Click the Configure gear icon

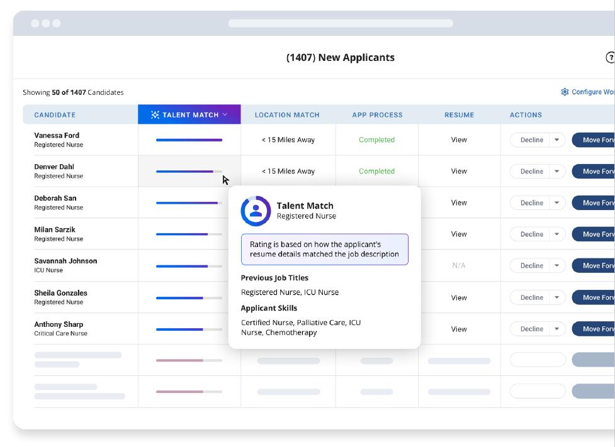coord(565,92)
